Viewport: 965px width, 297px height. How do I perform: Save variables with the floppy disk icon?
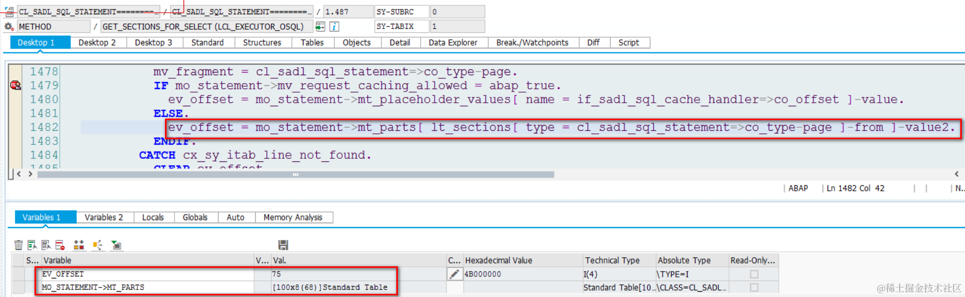click(x=283, y=245)
